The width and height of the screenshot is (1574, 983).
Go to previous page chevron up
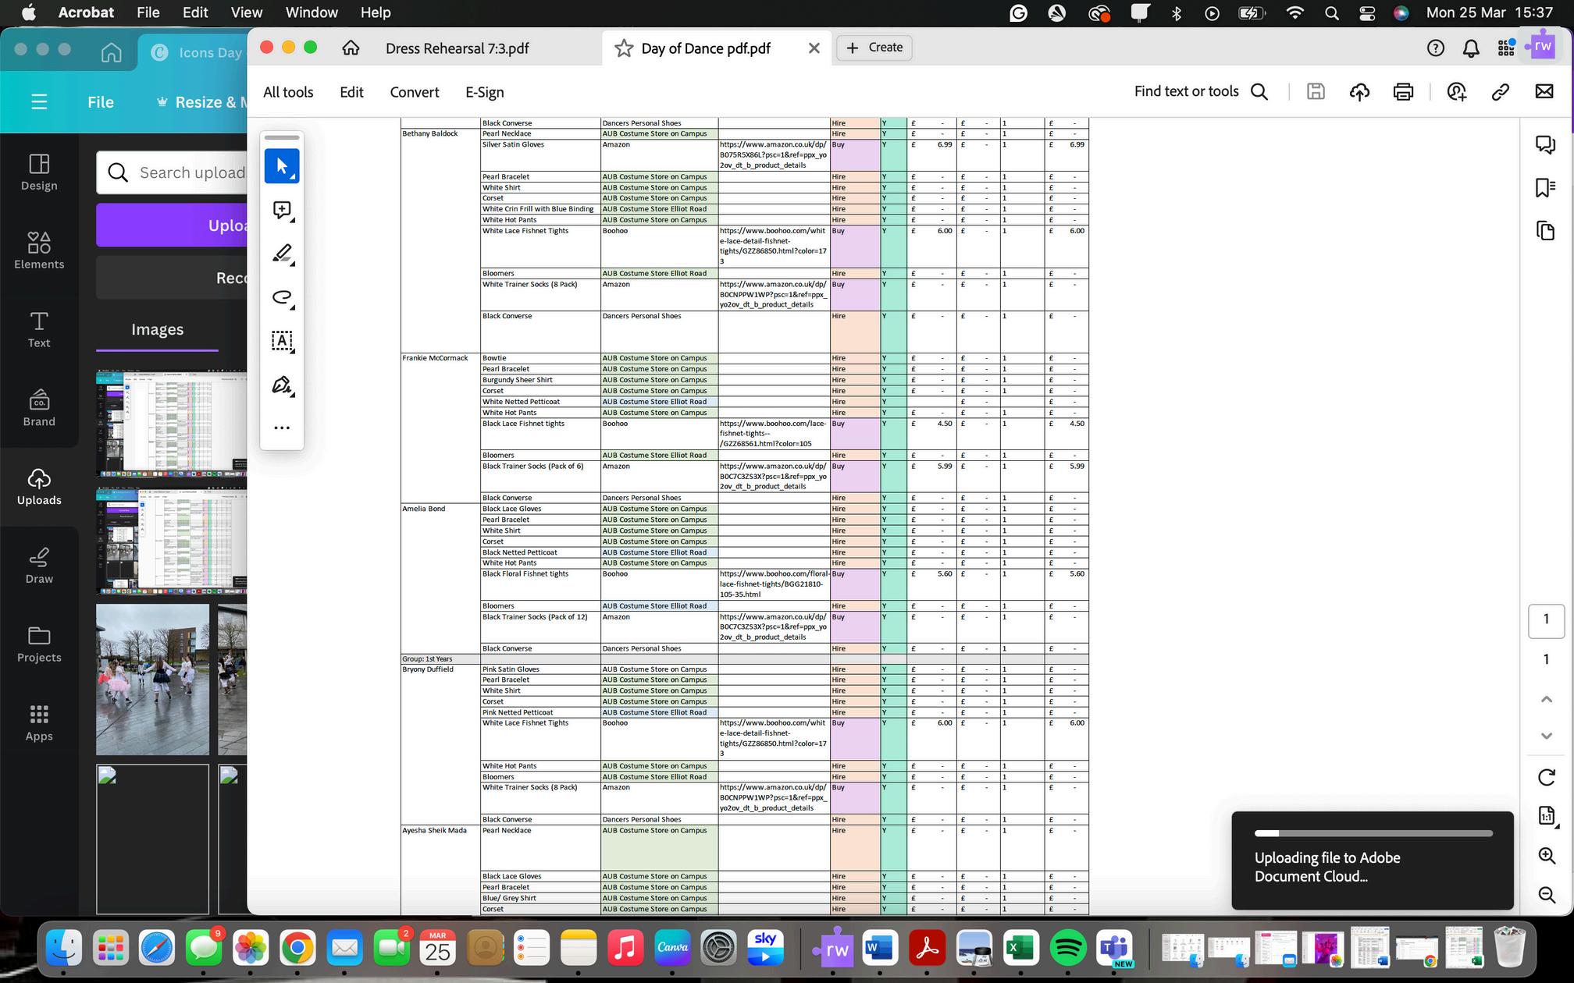1546,700
